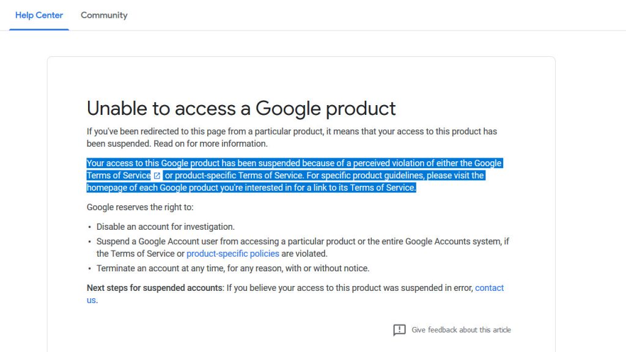This screenshot has width=626, height=352.
Task: Click the 'Suspend a Google Account user' bullet
Action: pos(303,248)
